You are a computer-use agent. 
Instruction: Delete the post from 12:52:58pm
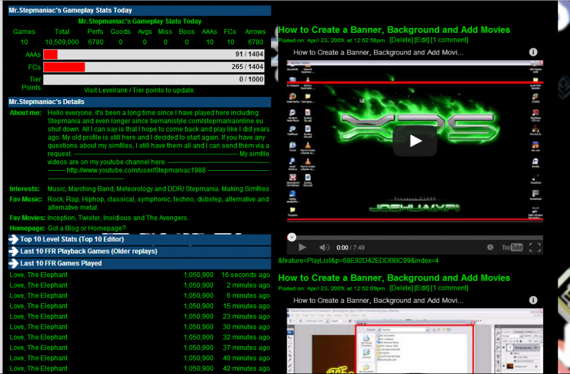(x=401, y=40)
